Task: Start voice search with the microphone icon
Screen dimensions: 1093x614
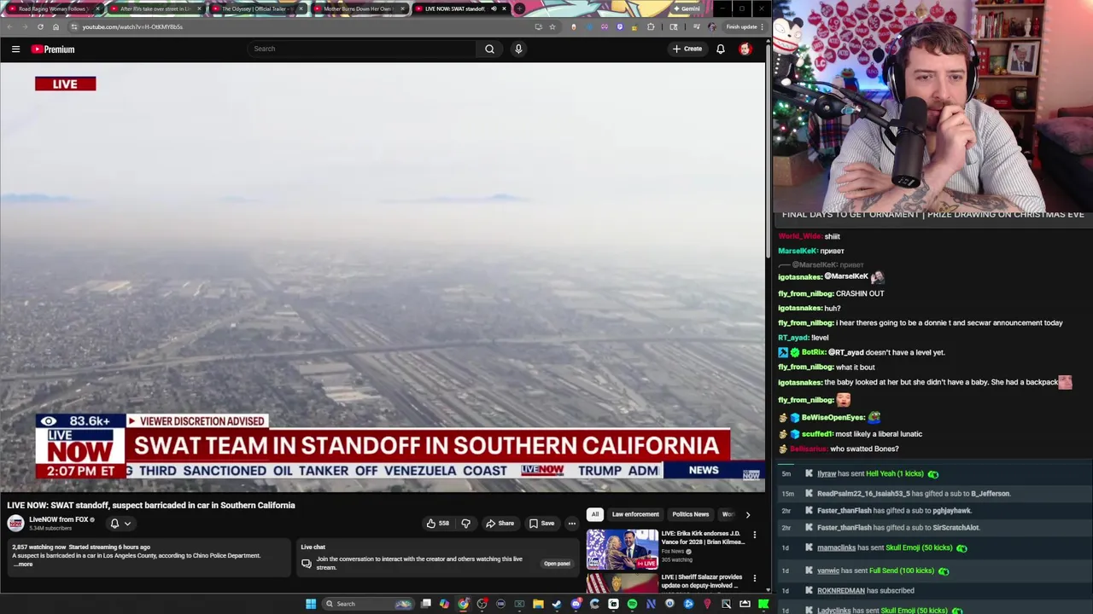Action: pyautogui.click(x=517, y=49)
